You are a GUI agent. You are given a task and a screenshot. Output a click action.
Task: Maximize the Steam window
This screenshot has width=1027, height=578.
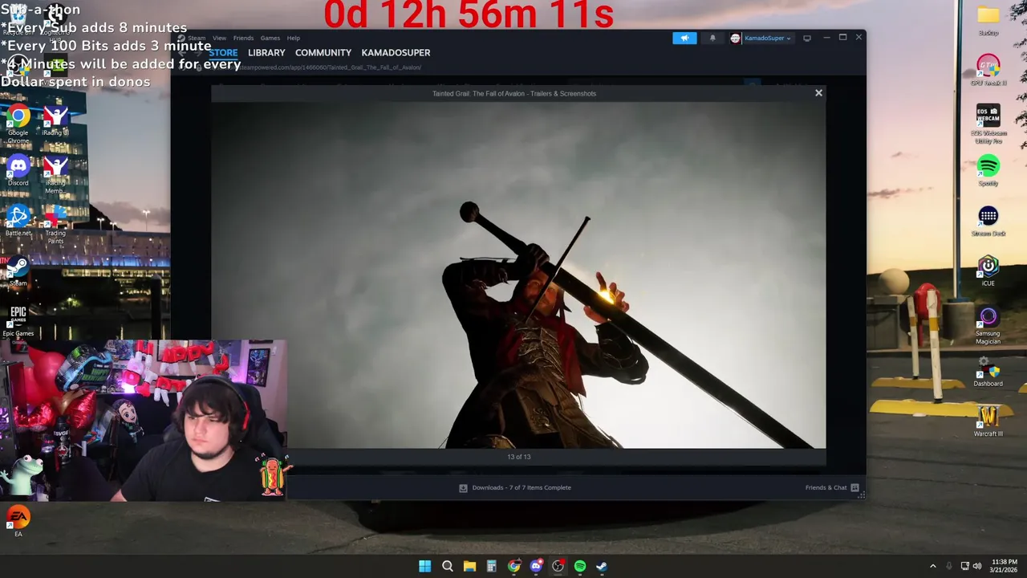842,38
